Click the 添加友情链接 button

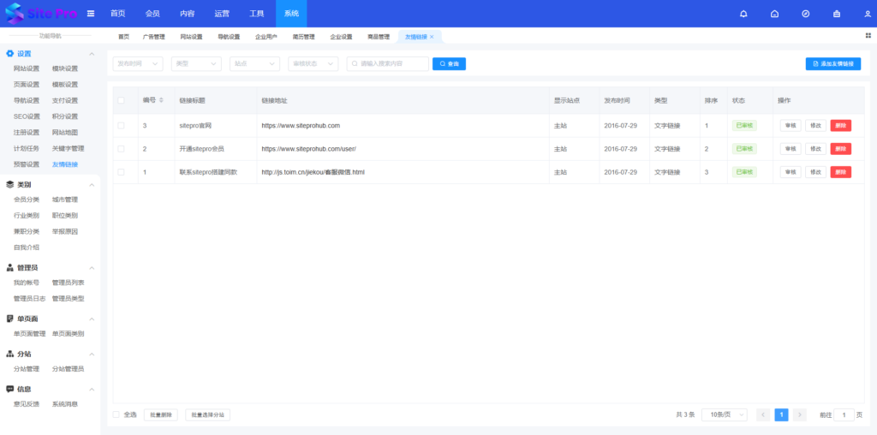click(x=833, y=63)
